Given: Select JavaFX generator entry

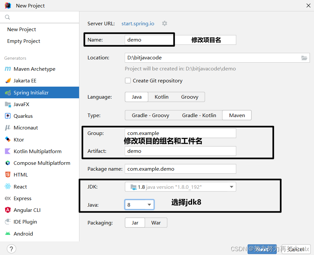Looking at the screenshot, I should tap(40, 104).
